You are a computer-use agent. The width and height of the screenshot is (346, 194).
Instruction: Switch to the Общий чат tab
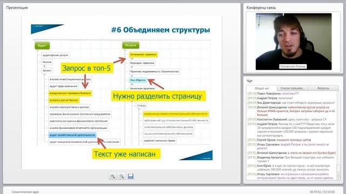pyautogui.click(x=262, y=88)
